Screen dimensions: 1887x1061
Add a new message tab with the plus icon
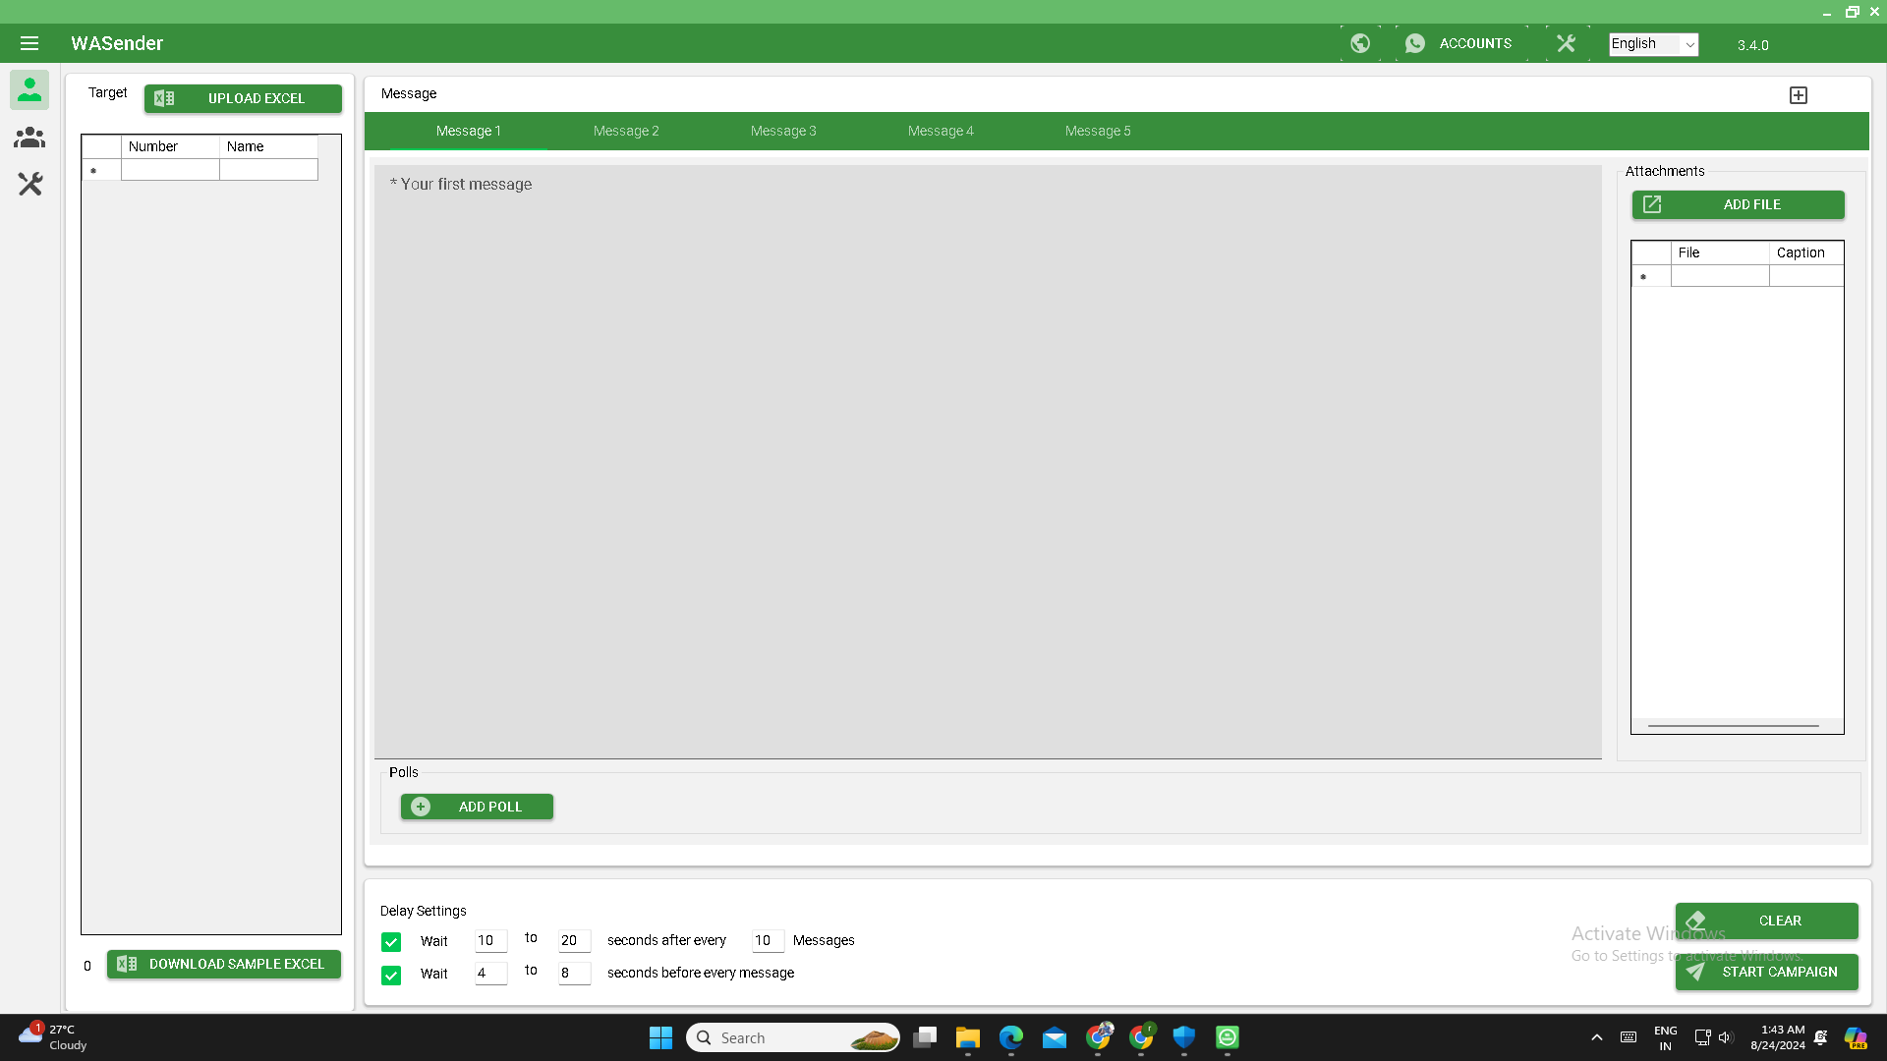(x=1799, y=94)
